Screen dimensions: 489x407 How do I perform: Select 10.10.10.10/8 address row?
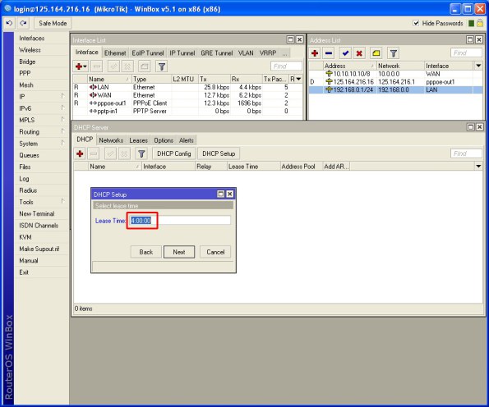(396, 74)
